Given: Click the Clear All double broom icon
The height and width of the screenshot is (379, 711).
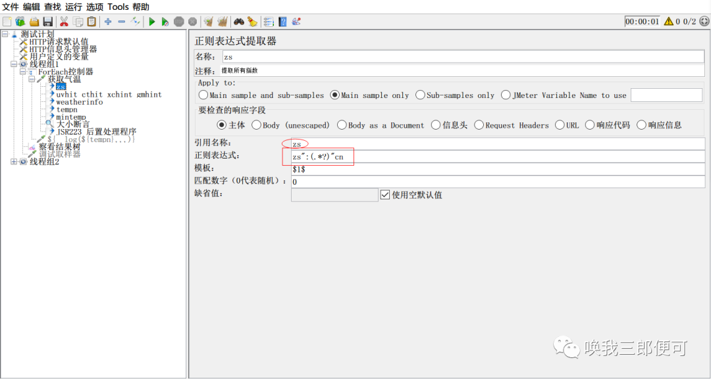Looking at the screenshot, I should click(x=223, y=21).
